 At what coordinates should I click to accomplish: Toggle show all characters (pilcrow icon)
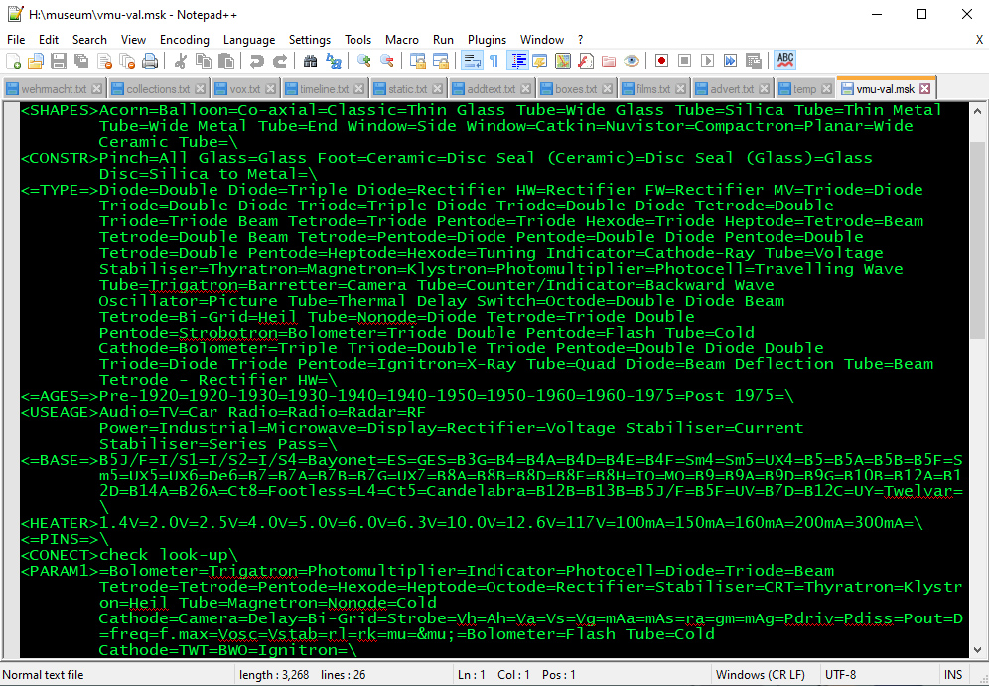point(494,61)
